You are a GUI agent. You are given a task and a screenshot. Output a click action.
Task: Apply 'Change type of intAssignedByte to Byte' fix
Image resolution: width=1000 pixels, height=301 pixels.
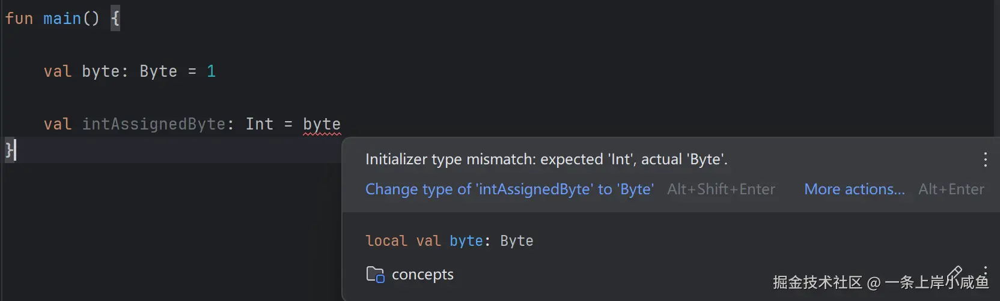509,189
